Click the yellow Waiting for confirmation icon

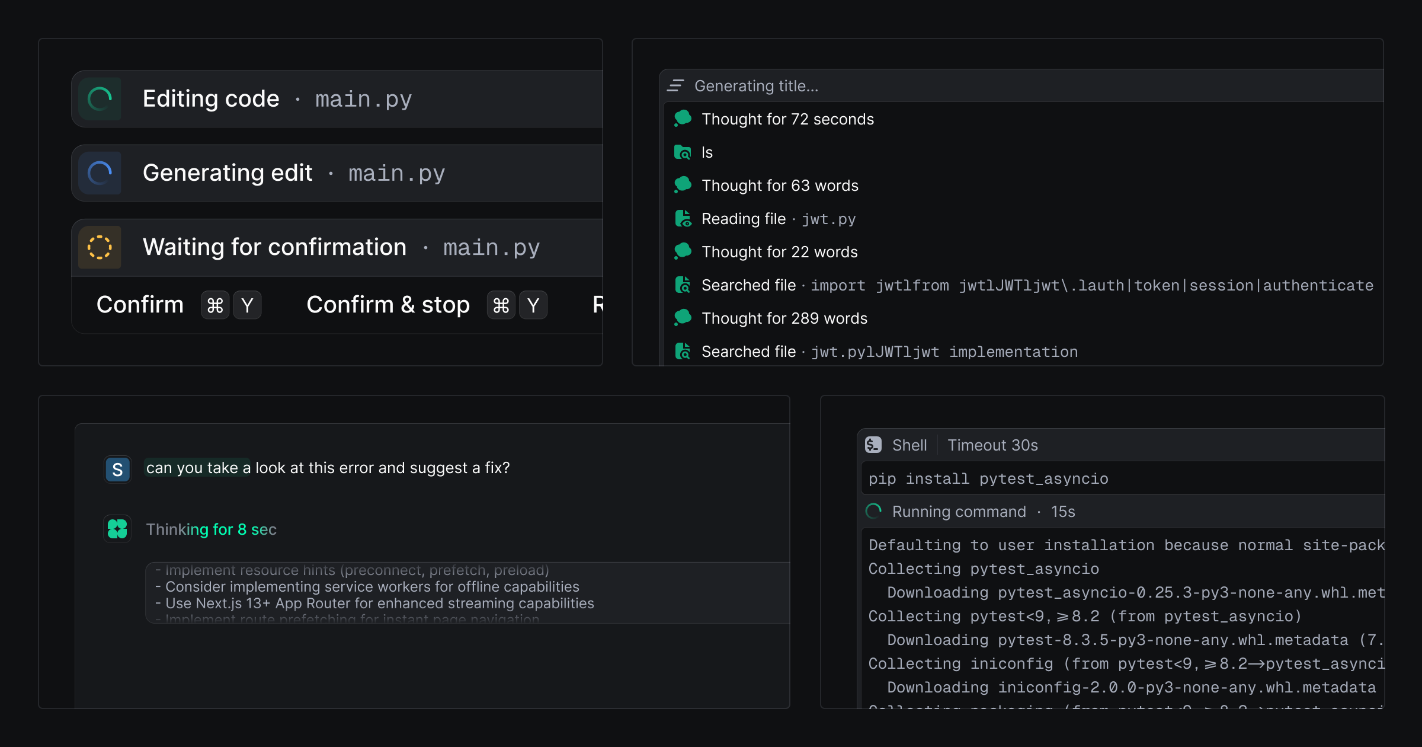click(x=100, y=247)
